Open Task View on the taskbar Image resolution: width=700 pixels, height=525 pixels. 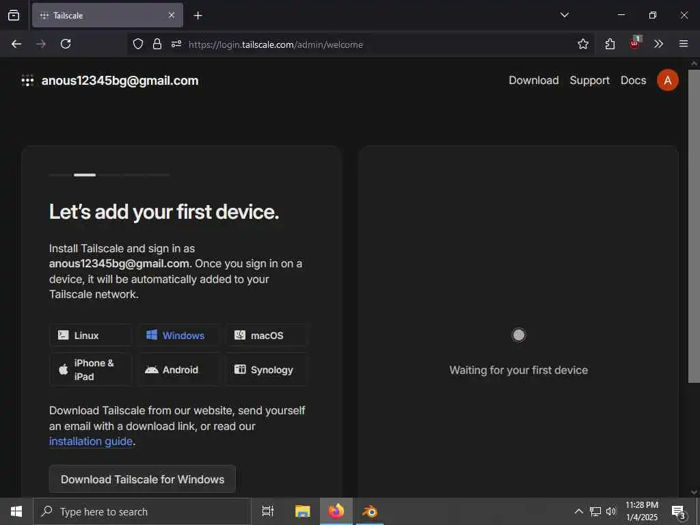(x=268, y=511)
